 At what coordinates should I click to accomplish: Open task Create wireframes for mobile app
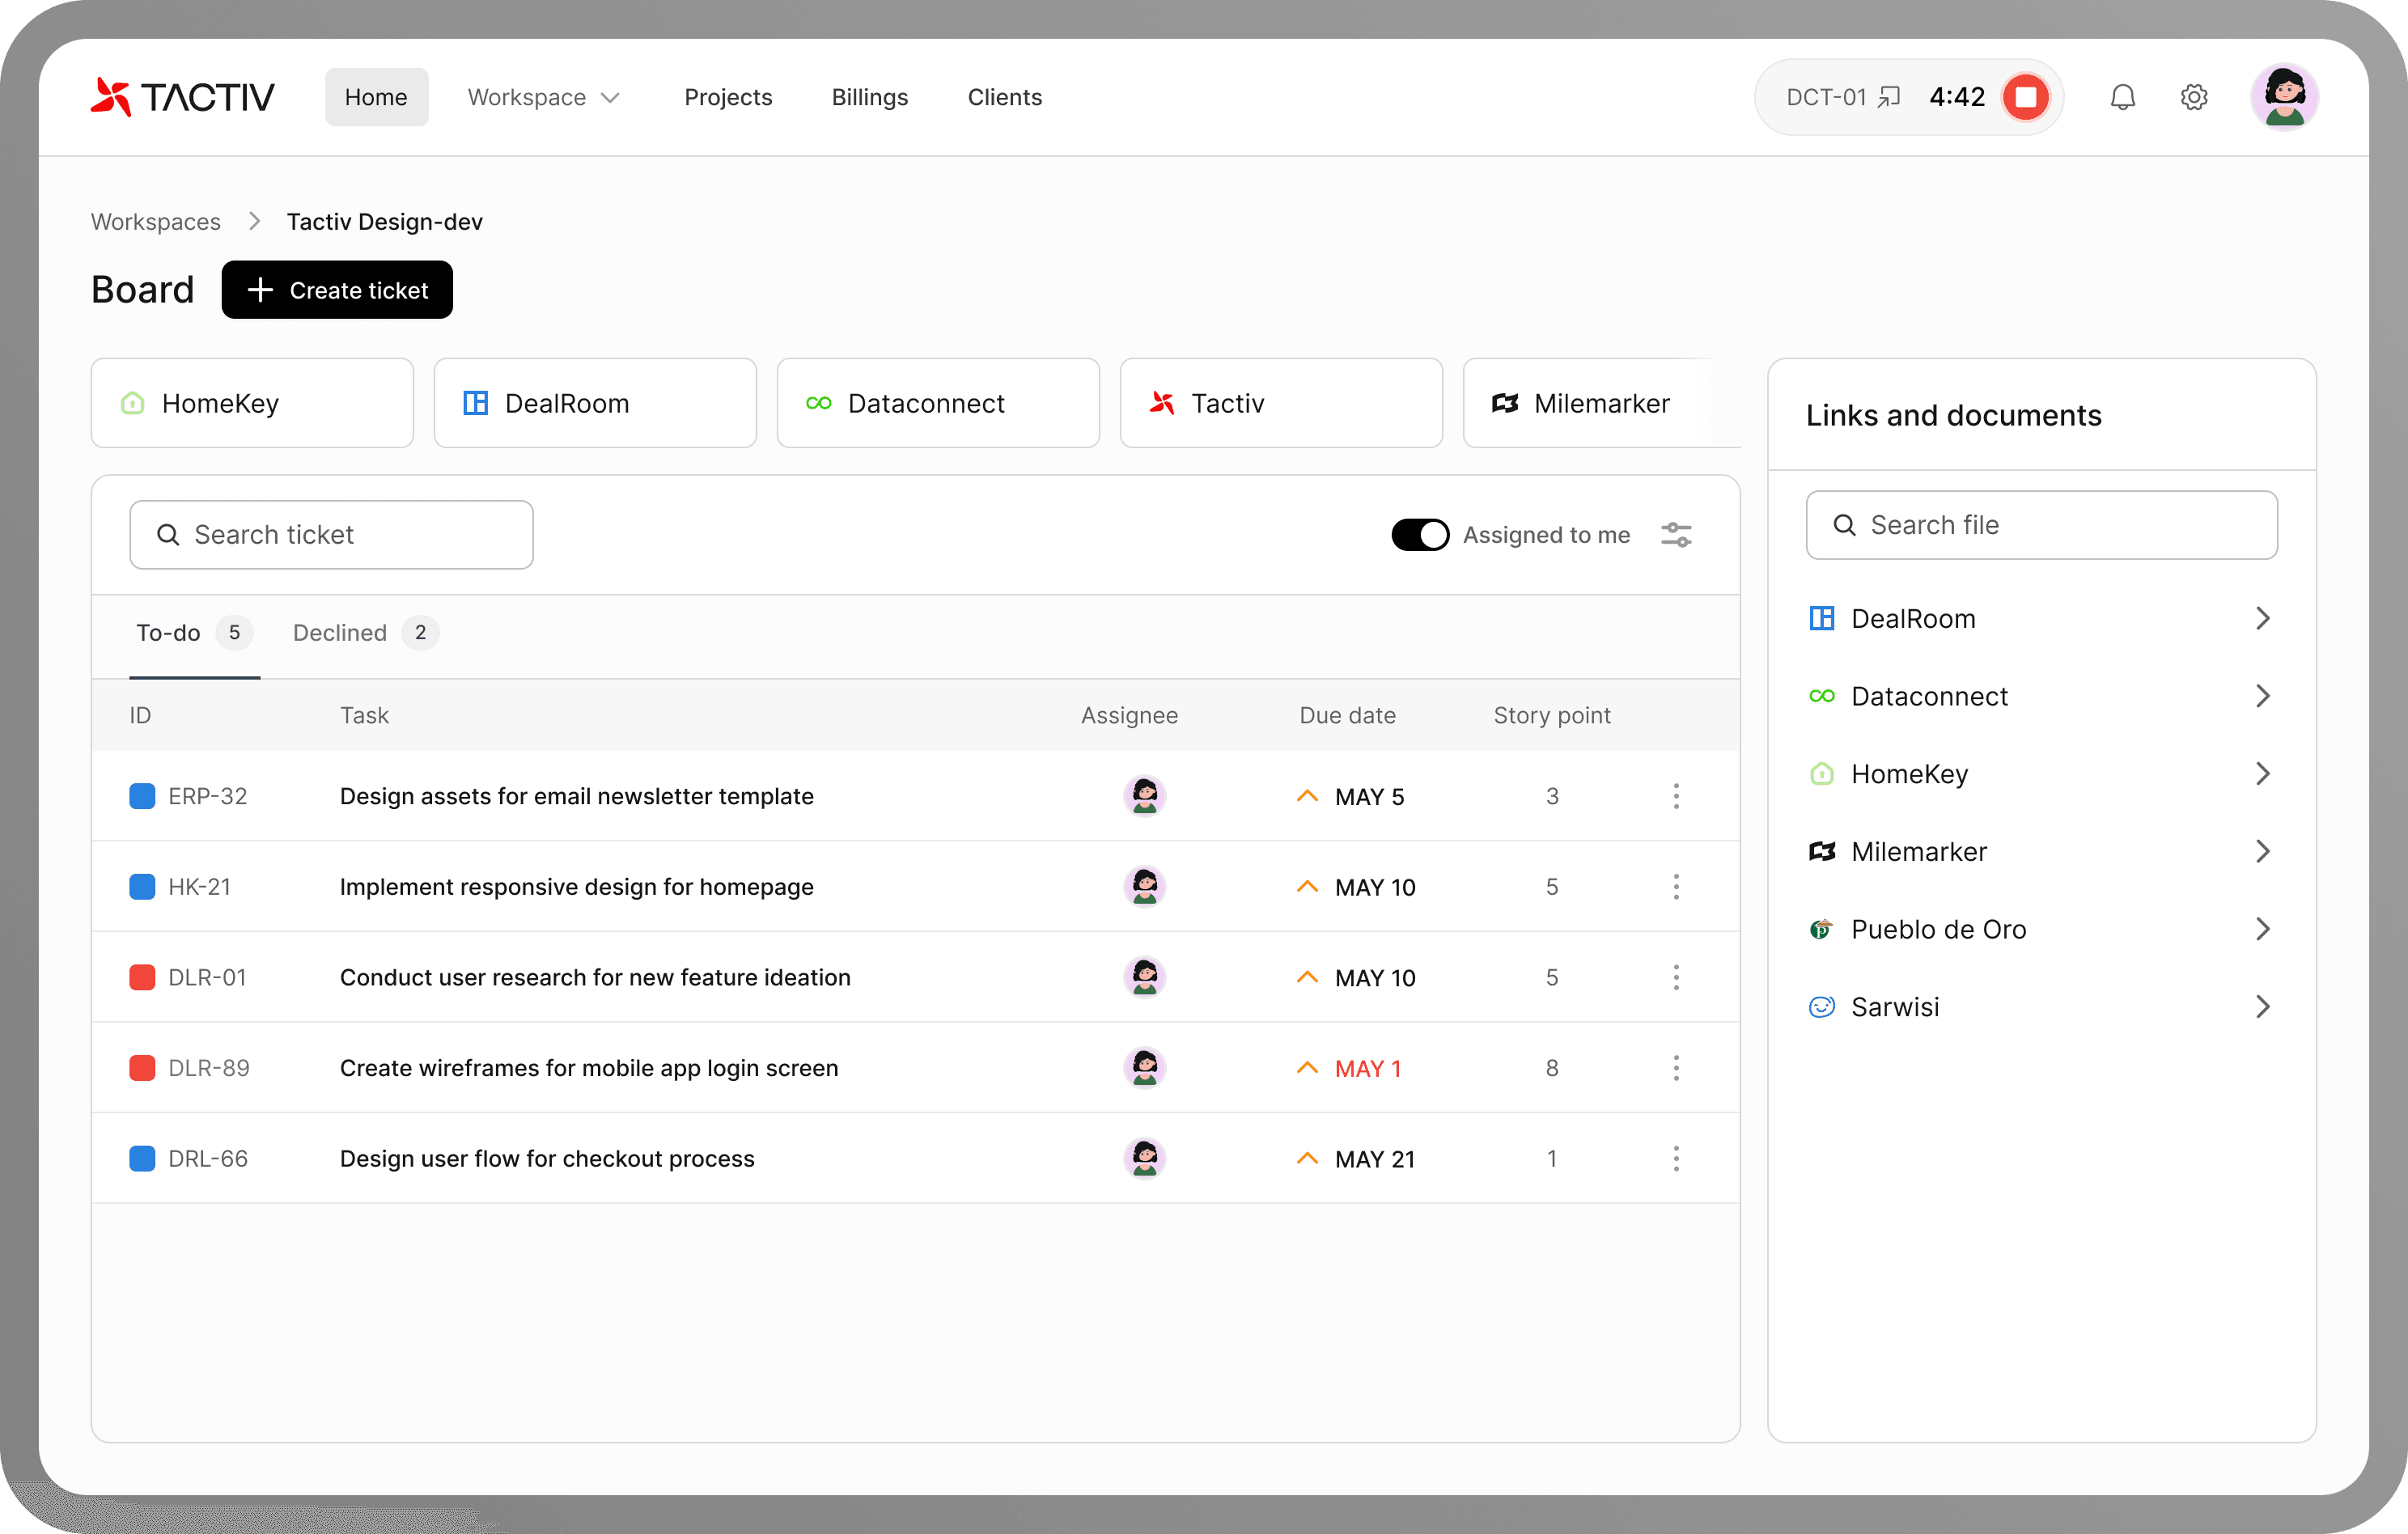(x=589, y=1068)
